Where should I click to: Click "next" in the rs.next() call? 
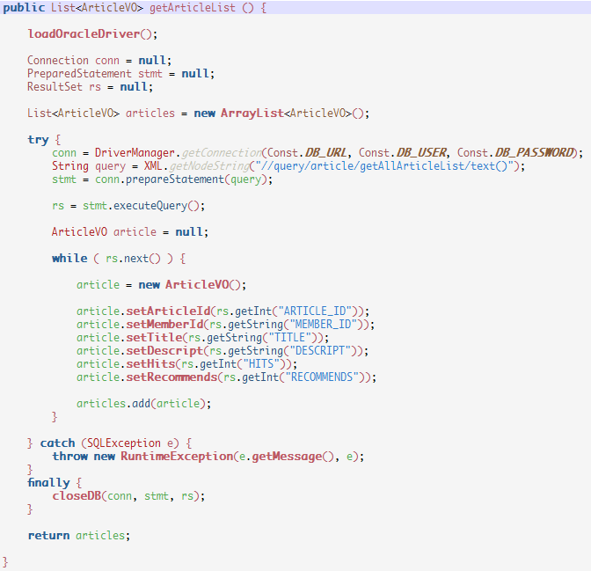136,259
